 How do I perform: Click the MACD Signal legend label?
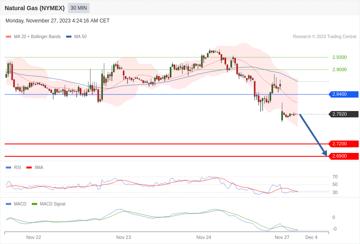53,204
